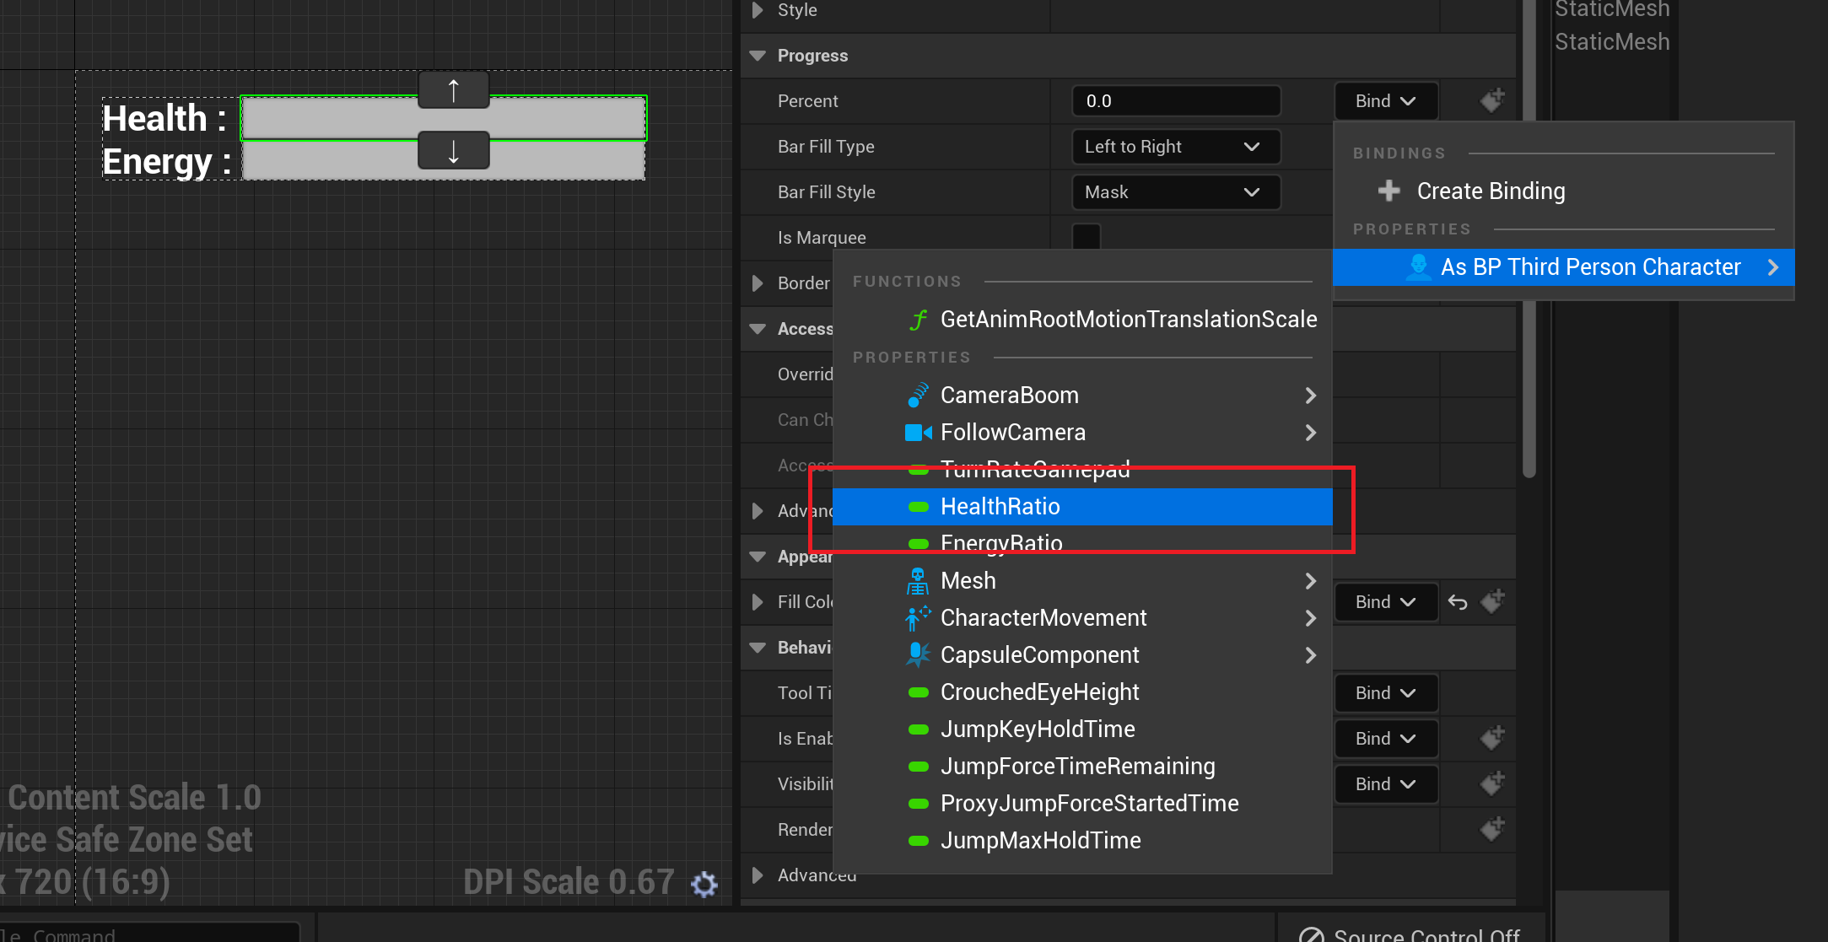Click the Percent property promote icon
The image size is (1828, 942).
pyautogui.click(x=1492, y=100)
